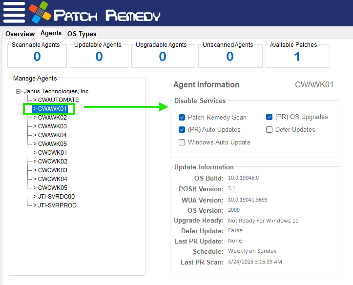Click the Scannable Agents count tile
The height and width of the screenshot is (285, 353).
(x=37, y=57)
